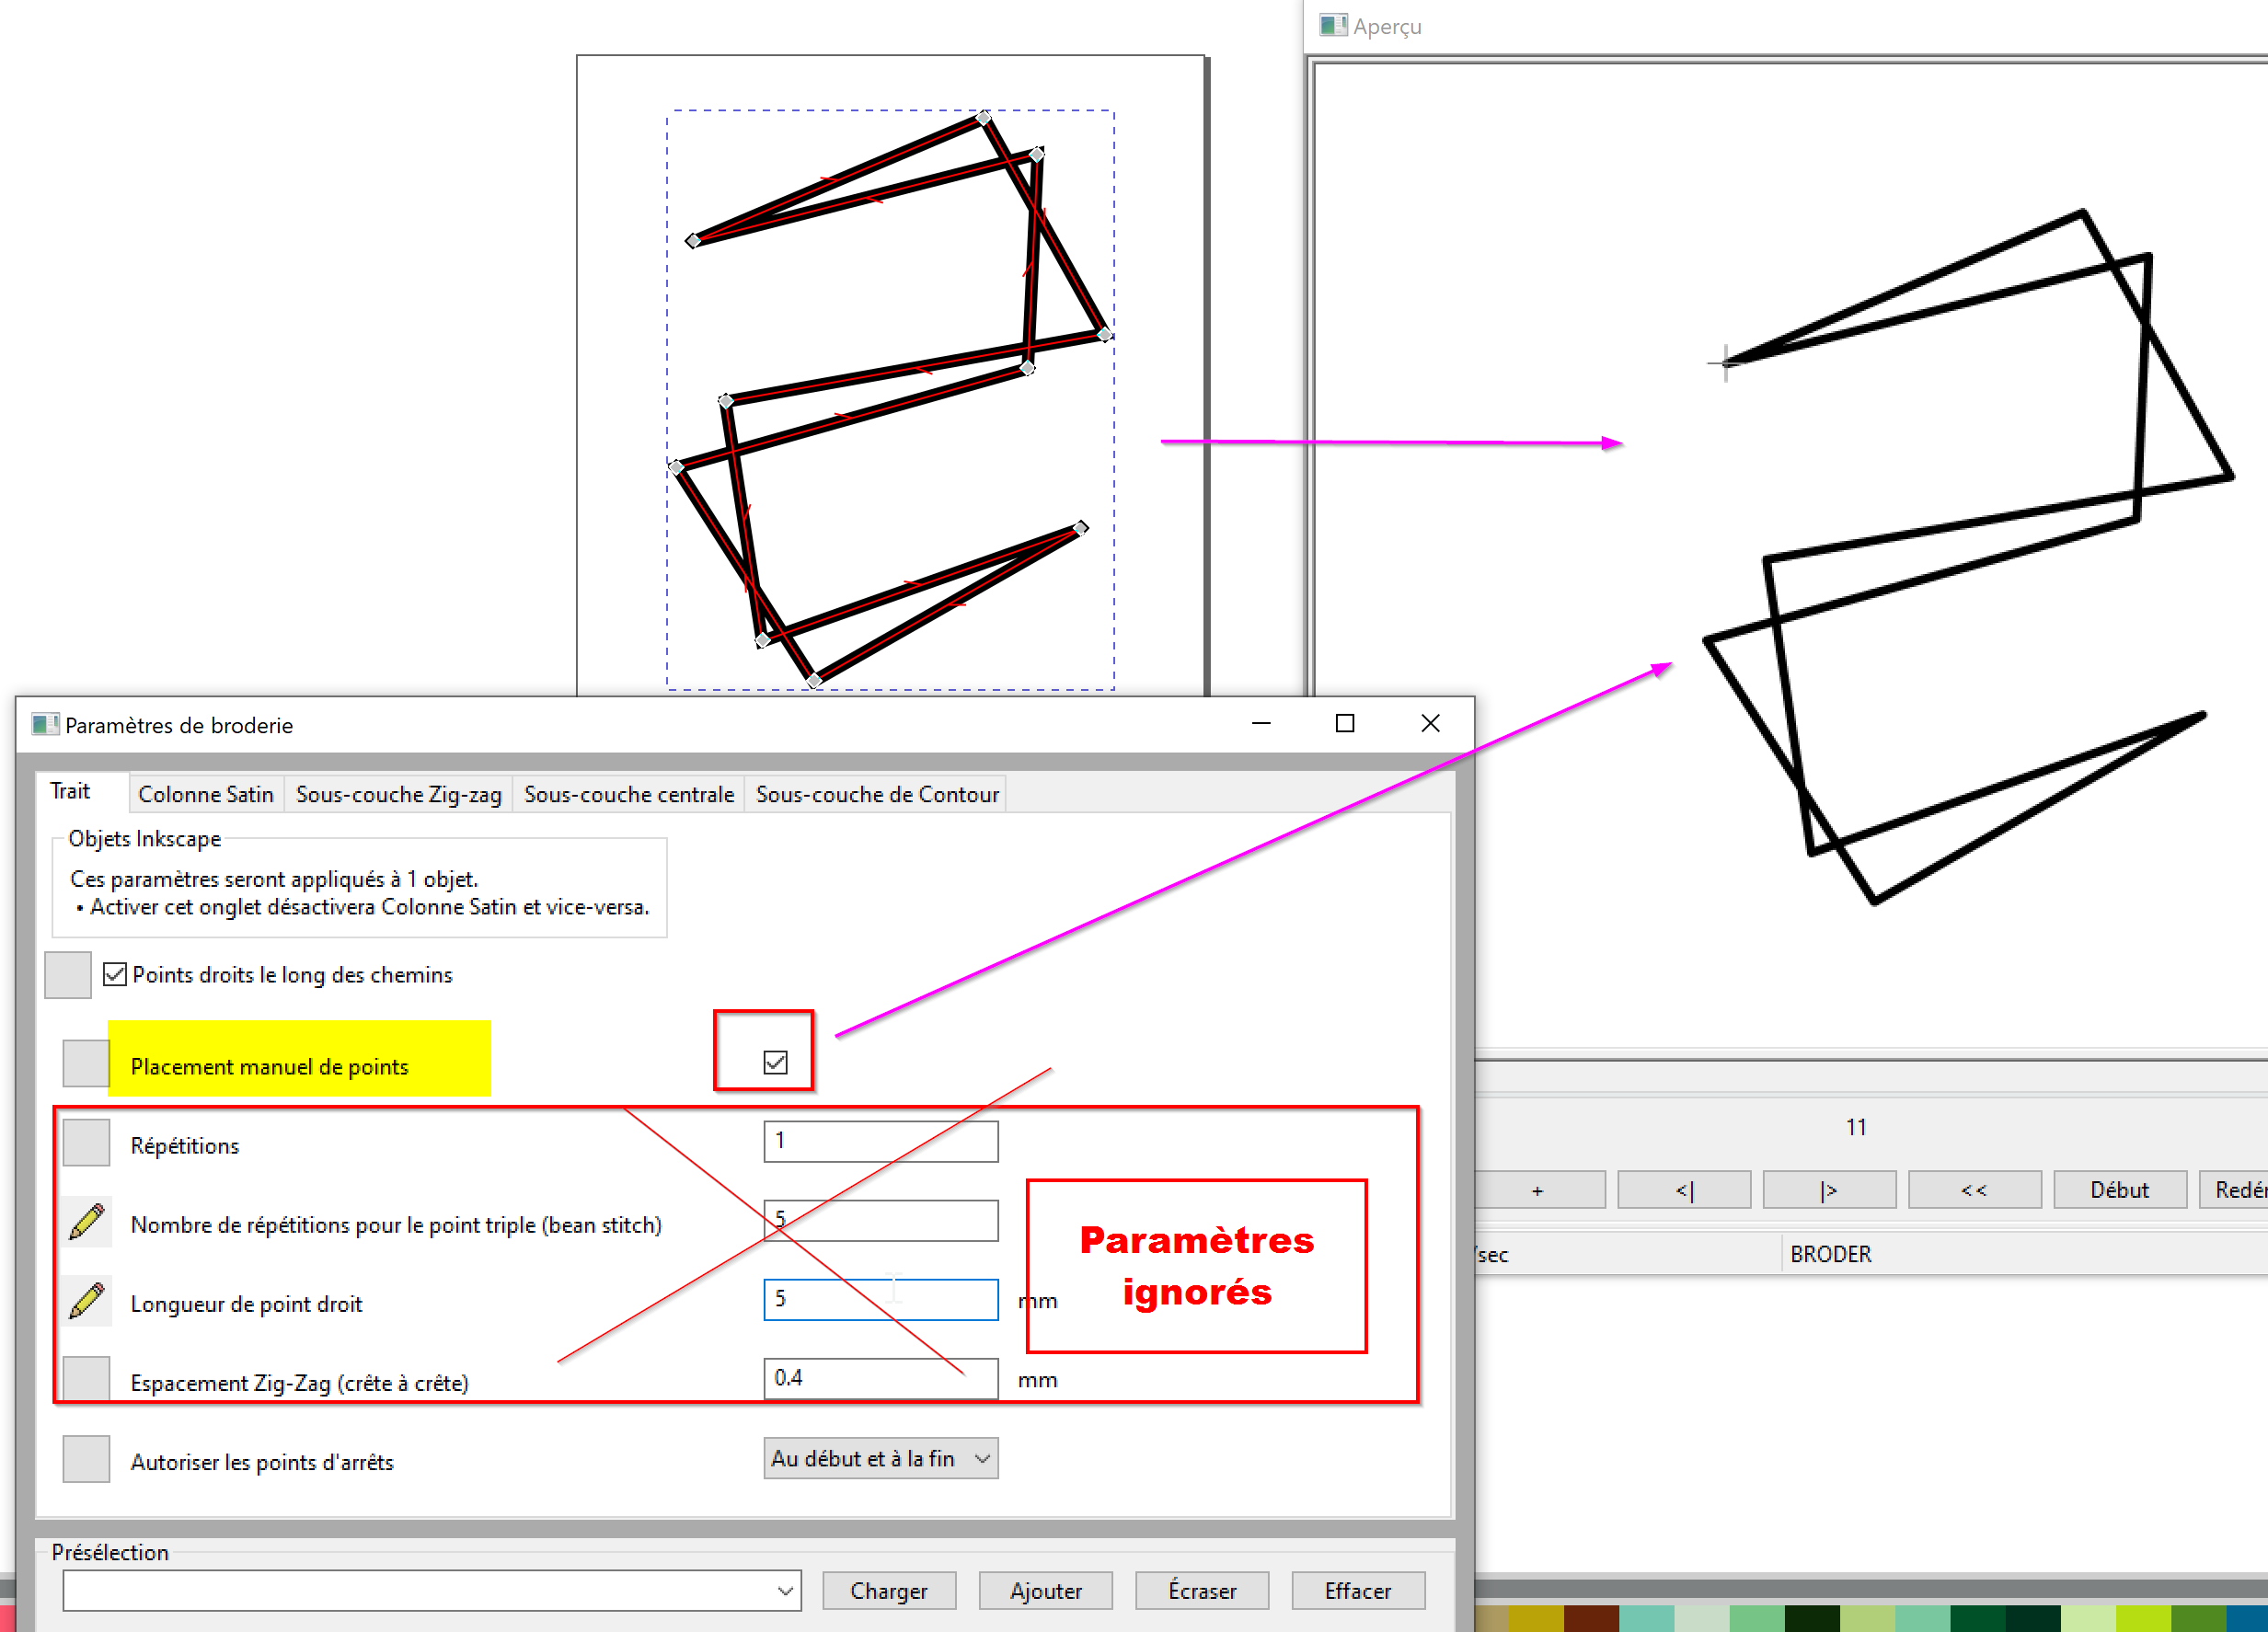Click the BRODER status text in Aperçu
Screen dimensions: 2268x1632
(x=1830, y=1254)
